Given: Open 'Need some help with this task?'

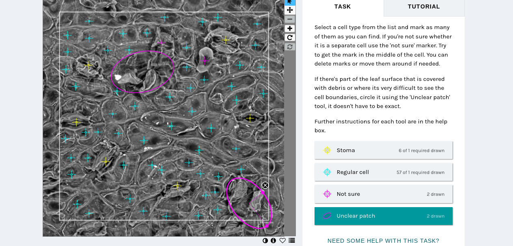Looking at the screenshot, I should pos(383,241).
